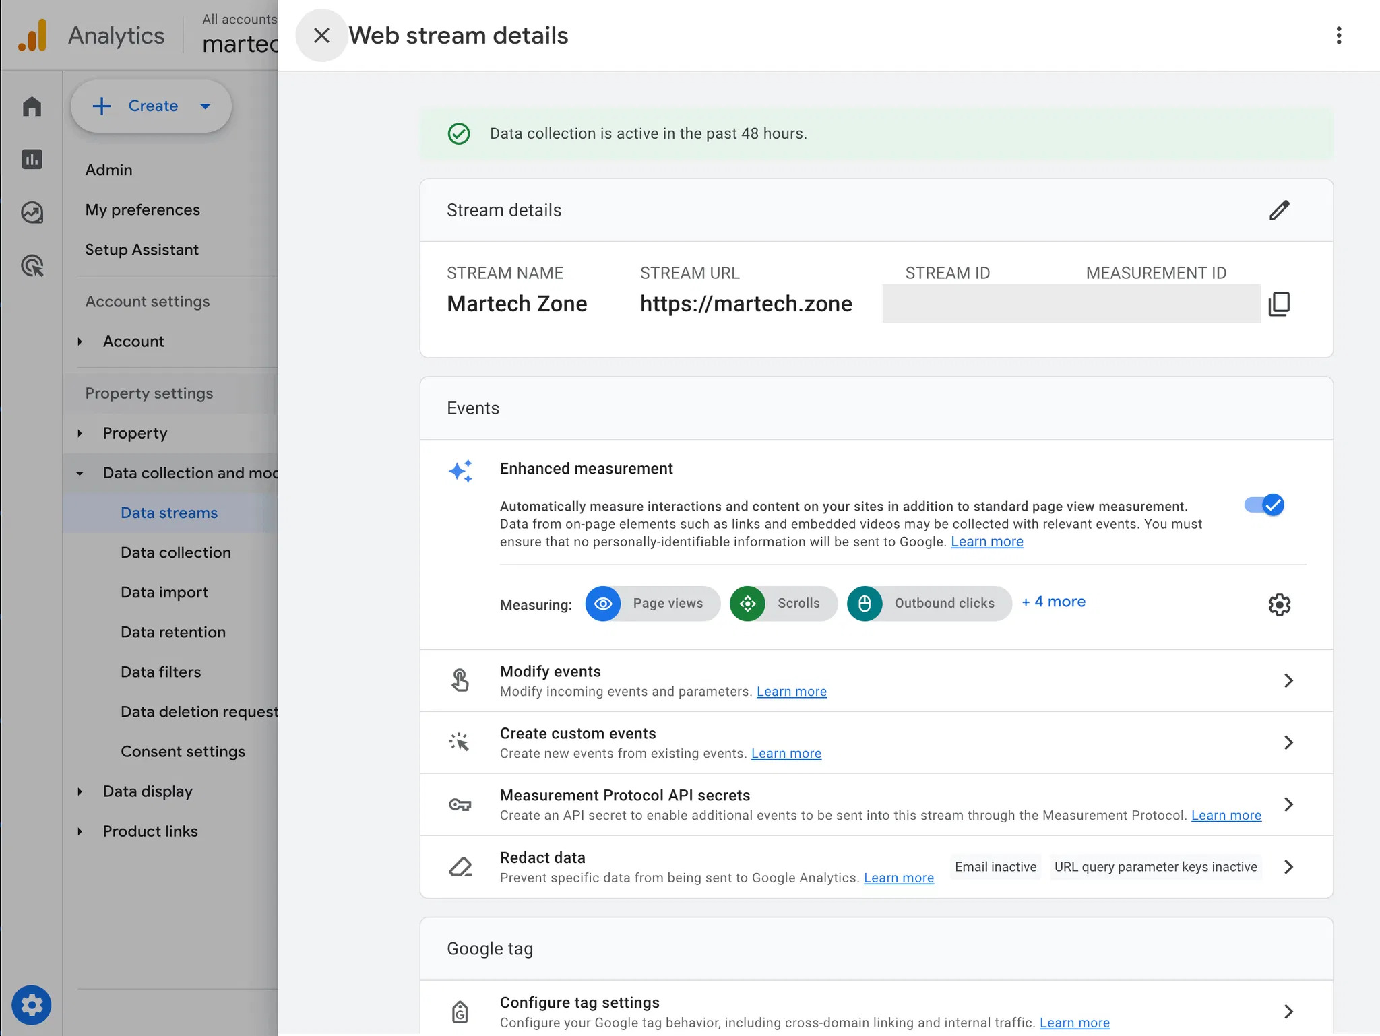1380x1036 pixels.
Task: Select Data retention in sidebar
Action: pyautogui.click(x=173, y=632)
